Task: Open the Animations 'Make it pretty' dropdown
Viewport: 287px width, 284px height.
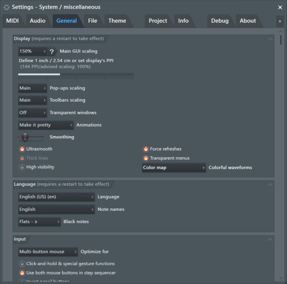Action: pyautogui.click(x=46, y=125)
